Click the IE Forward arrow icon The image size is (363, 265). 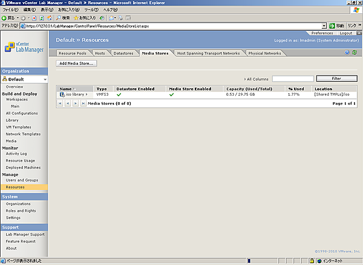click(x=23, y=18)
